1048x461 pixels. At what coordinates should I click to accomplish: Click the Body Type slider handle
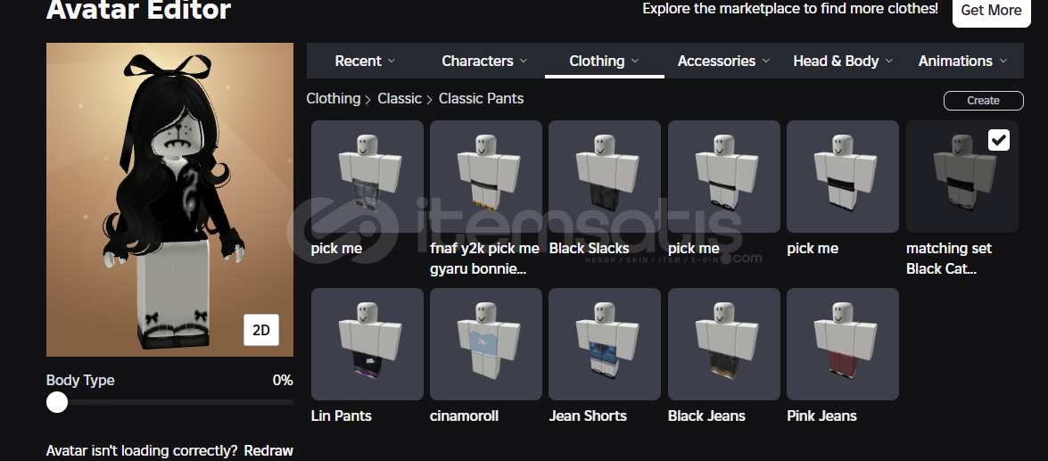(x=57, y=402)
